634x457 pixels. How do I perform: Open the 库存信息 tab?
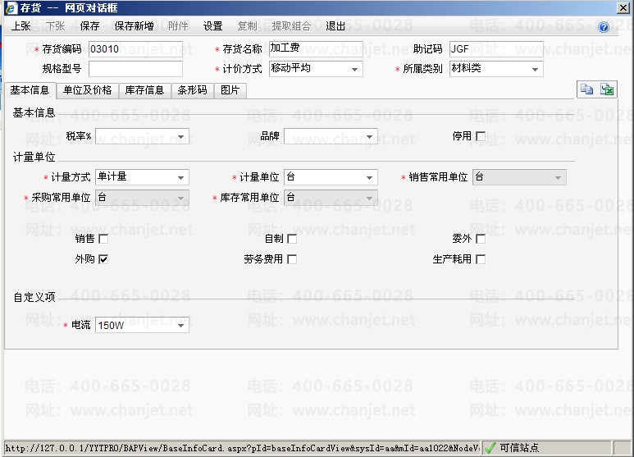(x=144, y=90)
